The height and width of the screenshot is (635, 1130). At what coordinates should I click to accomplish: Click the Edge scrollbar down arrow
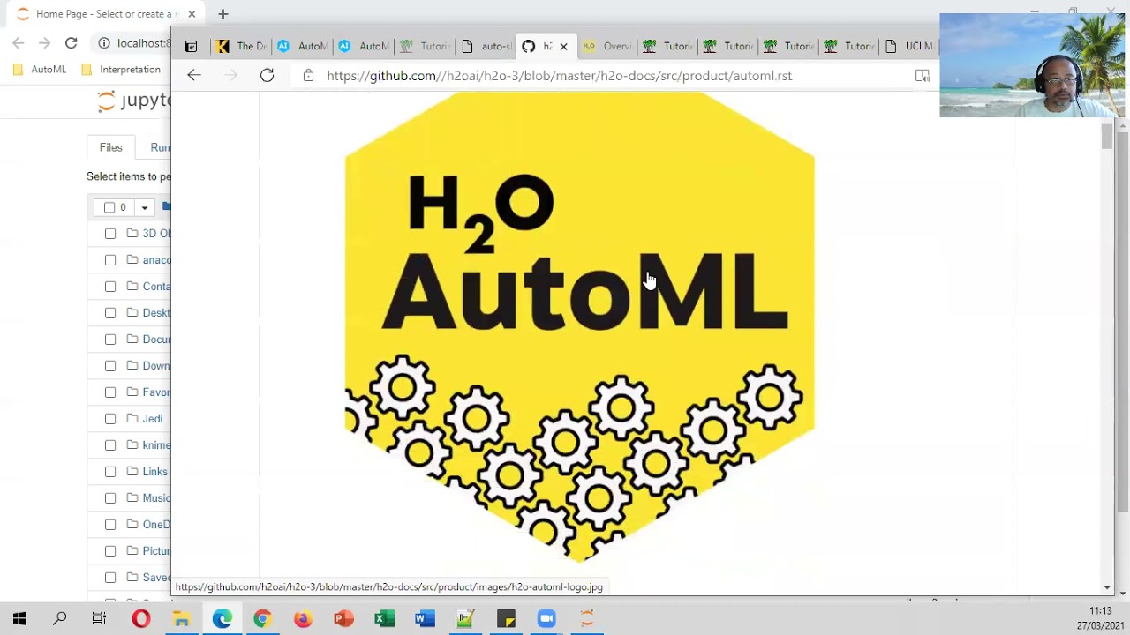1107,587
